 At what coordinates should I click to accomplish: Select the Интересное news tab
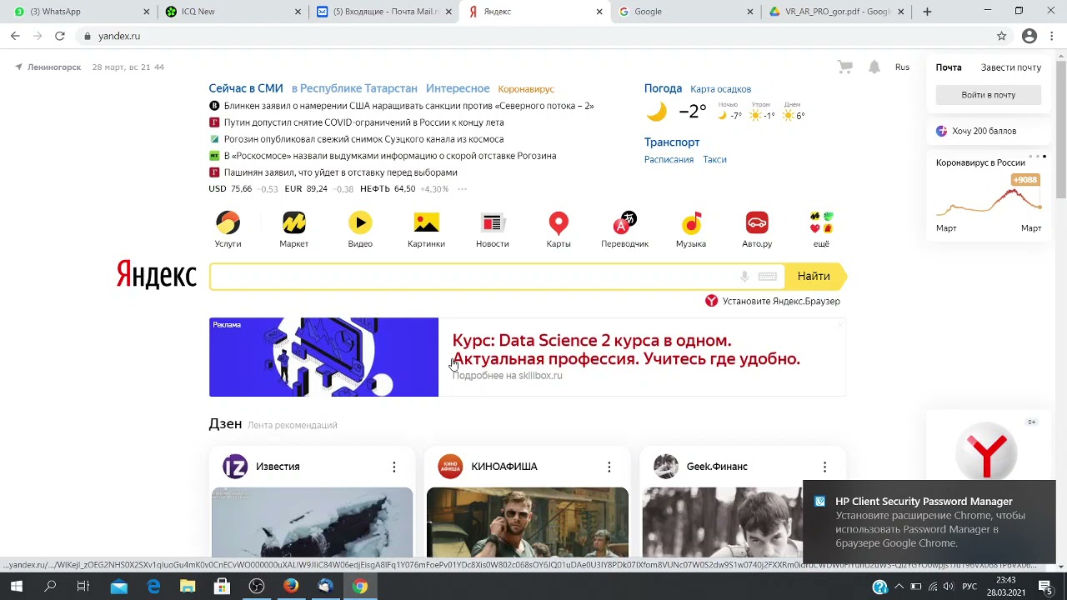point(458,88)
